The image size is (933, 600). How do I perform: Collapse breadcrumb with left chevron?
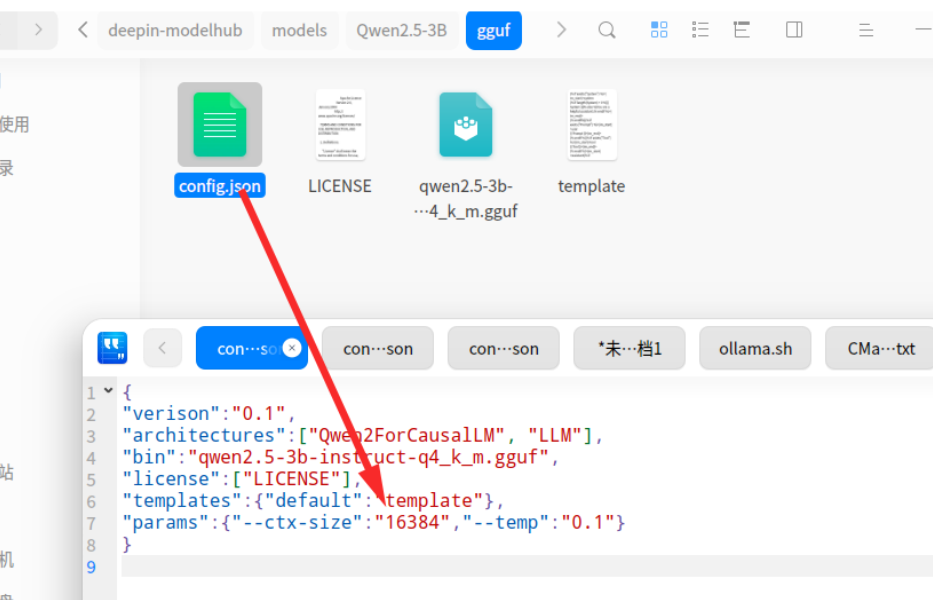point(83,30)
